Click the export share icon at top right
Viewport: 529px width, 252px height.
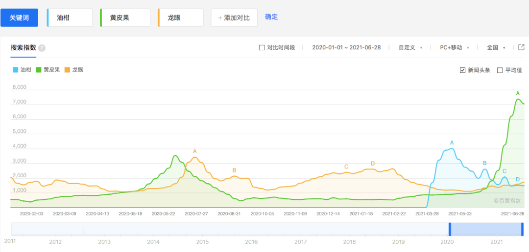pos(521,47)
